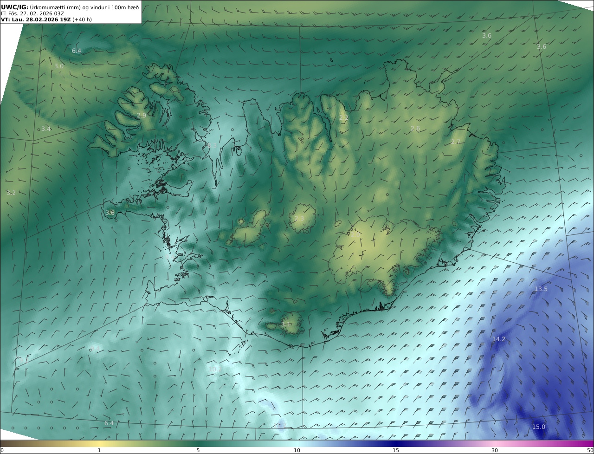The width and height of the screenshot is (594, 454).
Task: Click the 2.3 value on Hofsjökull glacier
Action: pyautogui.click(x=299, y=218)
